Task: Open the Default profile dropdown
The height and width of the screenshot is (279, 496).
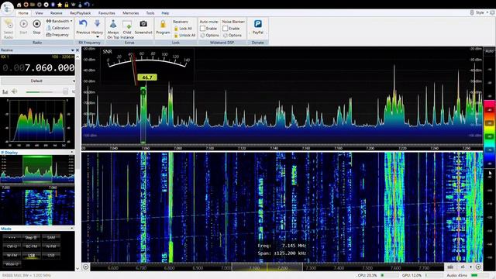Action: coord(38,81)
